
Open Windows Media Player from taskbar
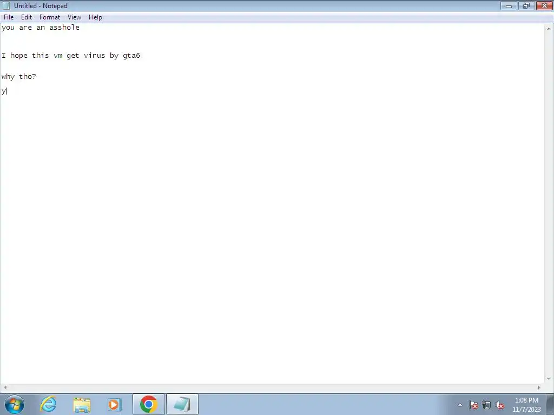click(x=115, y=404)
